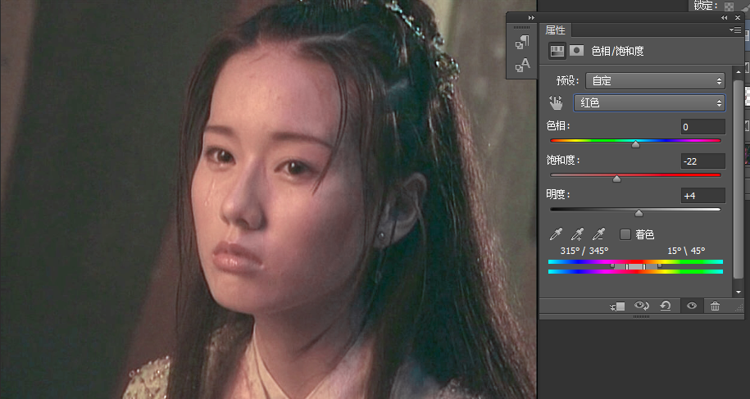Open the Paragraph Styles panel icon
Screen dimensions: 750x399
(522, 43)
